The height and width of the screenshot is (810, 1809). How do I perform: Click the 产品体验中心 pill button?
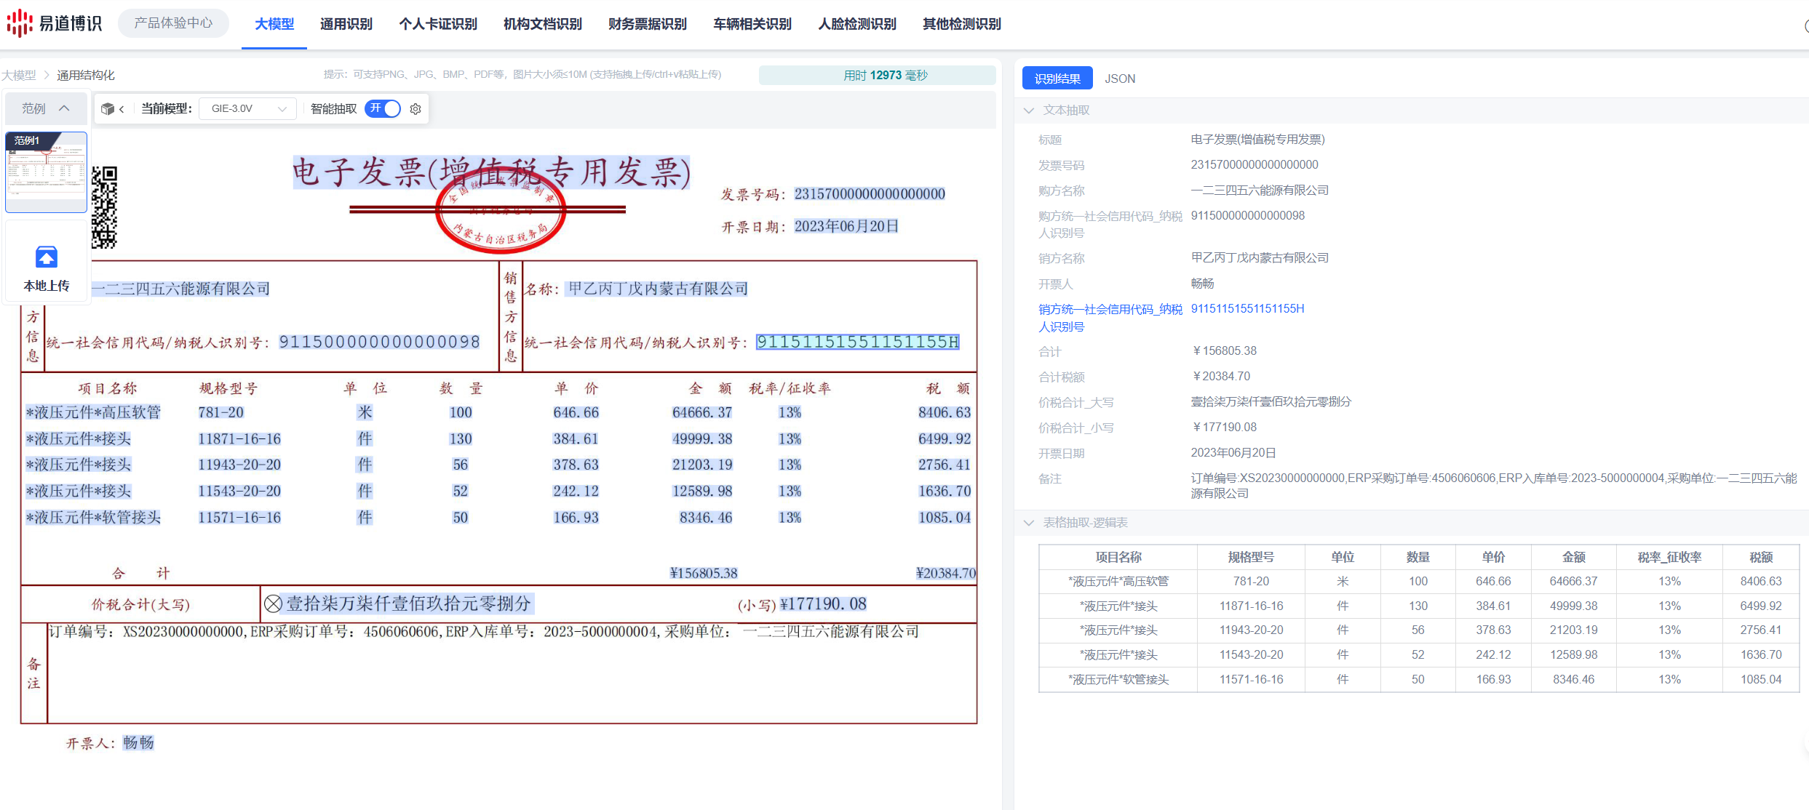click(173, 23)
